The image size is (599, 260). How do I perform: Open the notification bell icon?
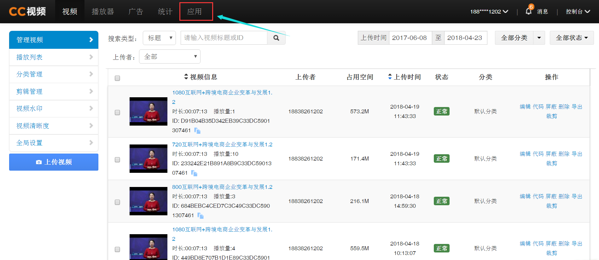(528, 12)
